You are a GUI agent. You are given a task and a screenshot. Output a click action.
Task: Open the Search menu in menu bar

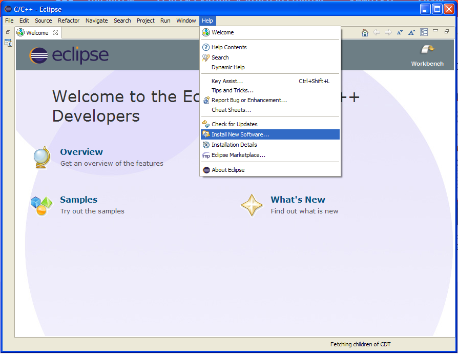pos(122,21)
